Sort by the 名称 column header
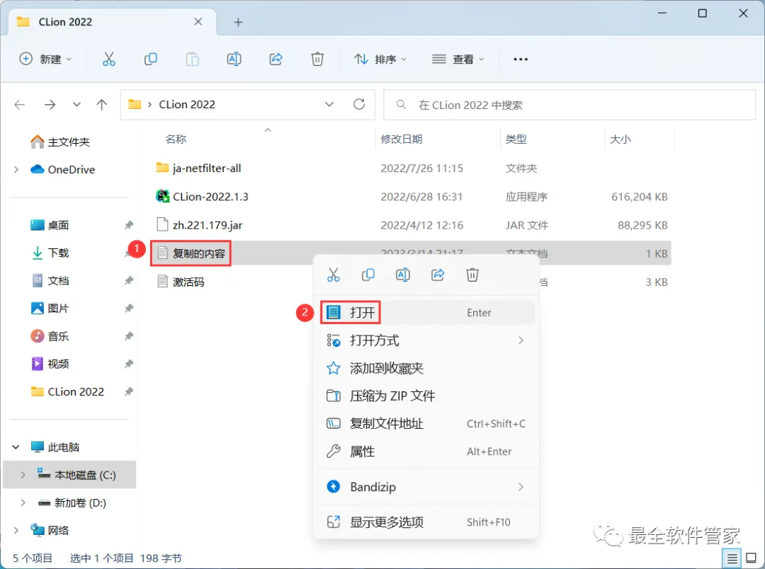Image resolution: width=765 pixels, height=569 pixels. tap(176, 139)
